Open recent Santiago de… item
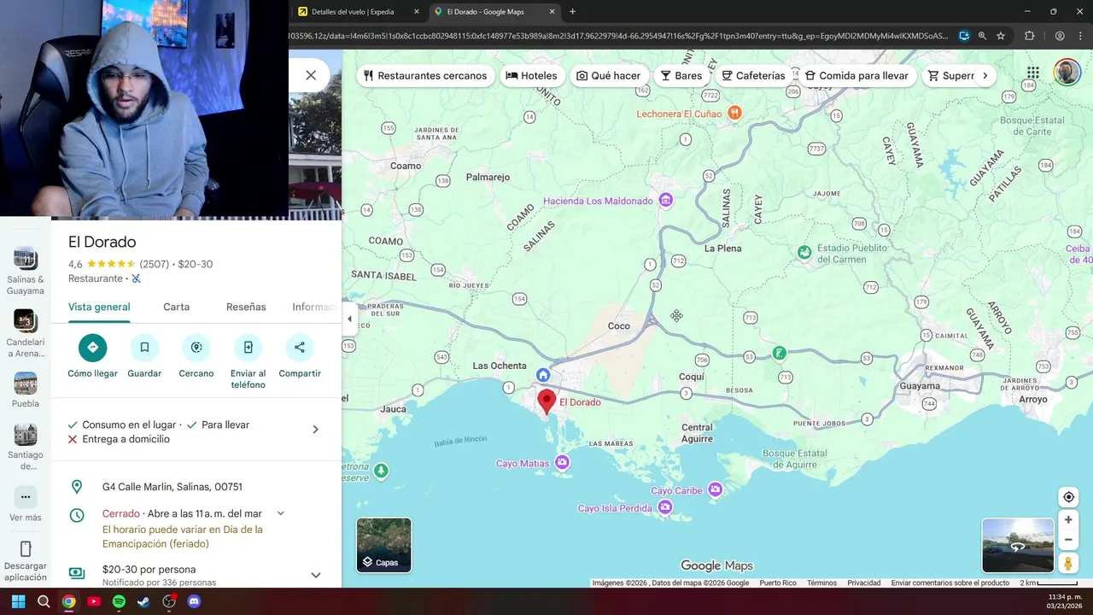Image resolution: width=1093 pixels, height=615 pixels. click(26, 447)
